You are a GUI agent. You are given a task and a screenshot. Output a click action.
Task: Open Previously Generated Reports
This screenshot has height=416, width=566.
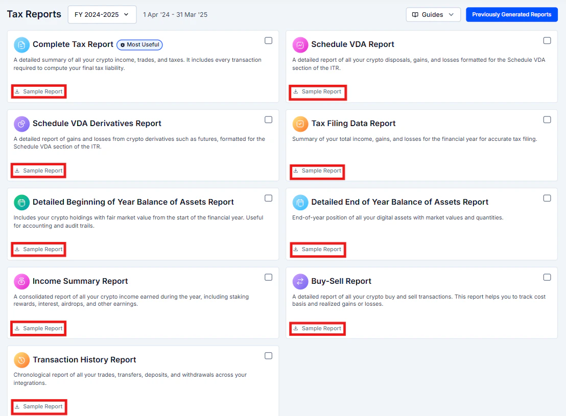[511, 15]
